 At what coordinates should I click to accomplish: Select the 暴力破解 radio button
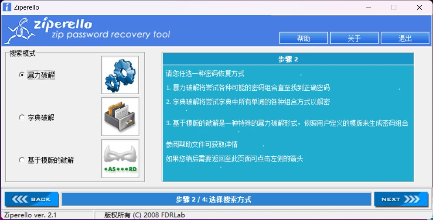[x=22, y=75]
